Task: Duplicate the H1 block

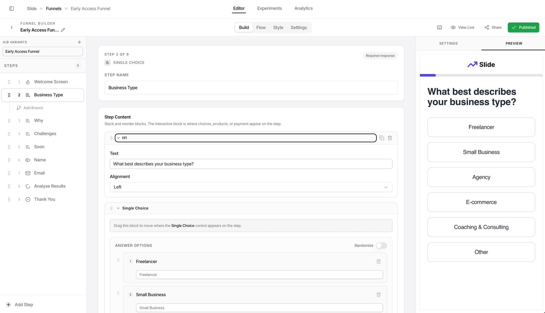Action: (x=382, y=138)
